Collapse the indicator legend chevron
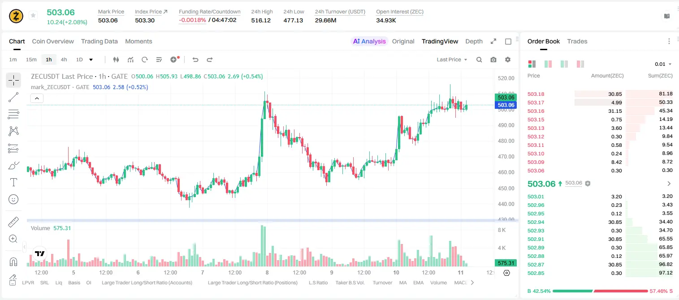 click(x=37, y=98)
